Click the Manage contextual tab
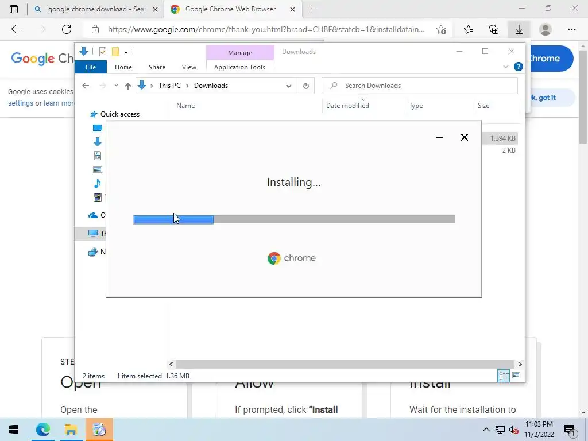588x441 pixels. point(240,53)
